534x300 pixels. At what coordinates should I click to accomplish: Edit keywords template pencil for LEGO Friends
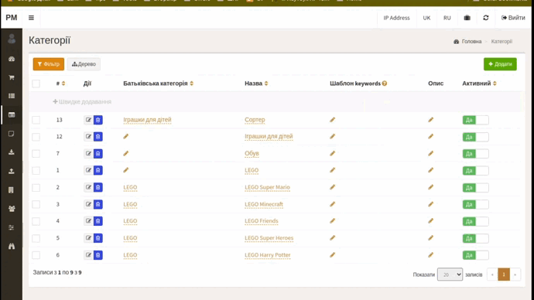coord(332,221)
